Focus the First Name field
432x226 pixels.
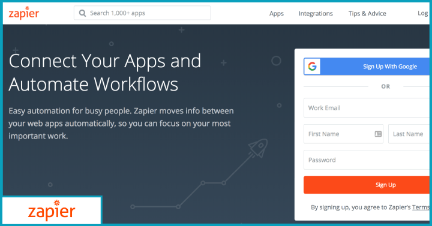343,134
